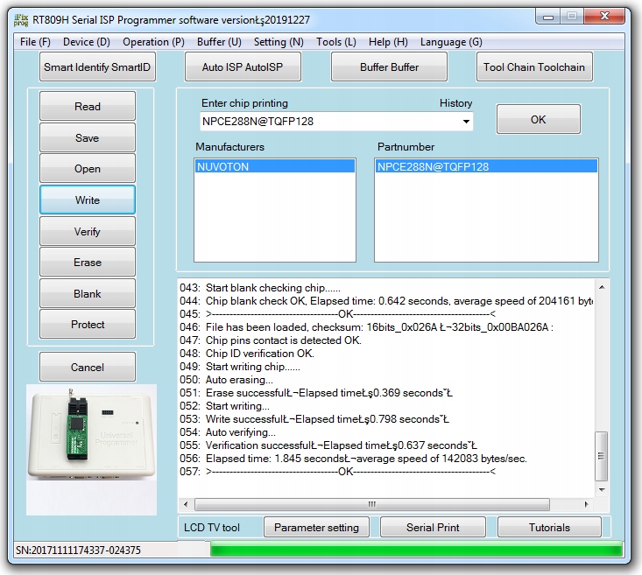Click the OK button beside chip printing
Screen dimensions: 642x575
click(538, 119)
